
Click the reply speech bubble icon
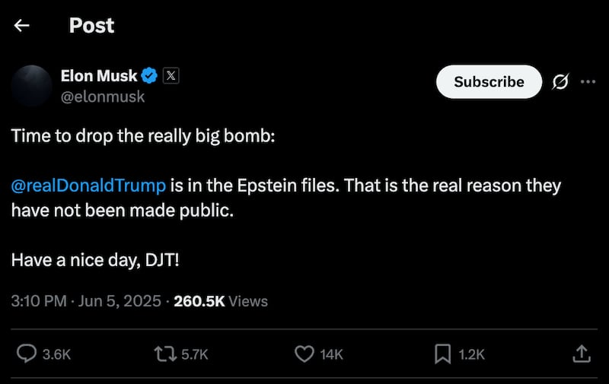tap(27, 354)
